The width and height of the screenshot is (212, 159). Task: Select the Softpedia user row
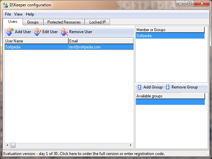[x=69, y=47]
